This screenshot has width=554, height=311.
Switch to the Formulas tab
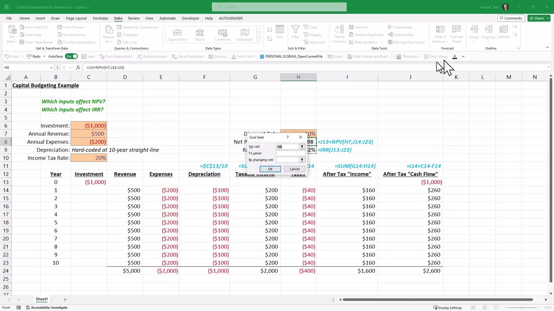[x=100, y=18]
